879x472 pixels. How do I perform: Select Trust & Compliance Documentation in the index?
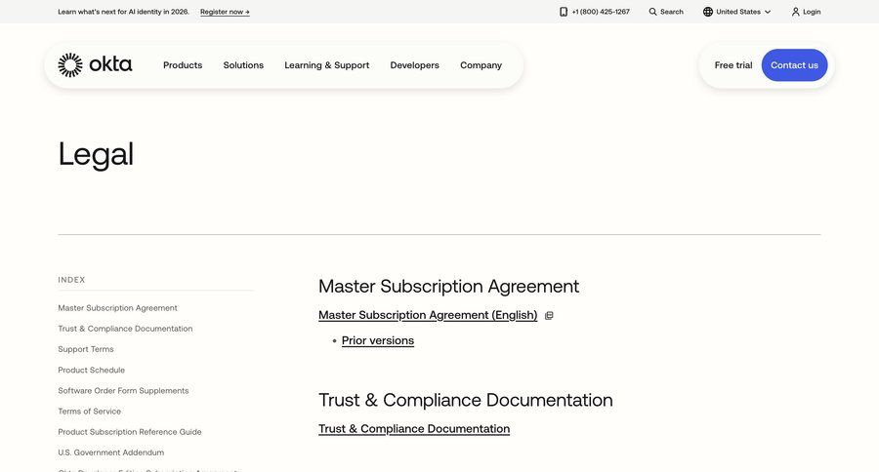pos(125,329)
